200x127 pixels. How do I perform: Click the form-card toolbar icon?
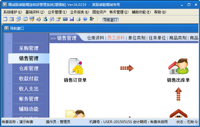point(12,19)
